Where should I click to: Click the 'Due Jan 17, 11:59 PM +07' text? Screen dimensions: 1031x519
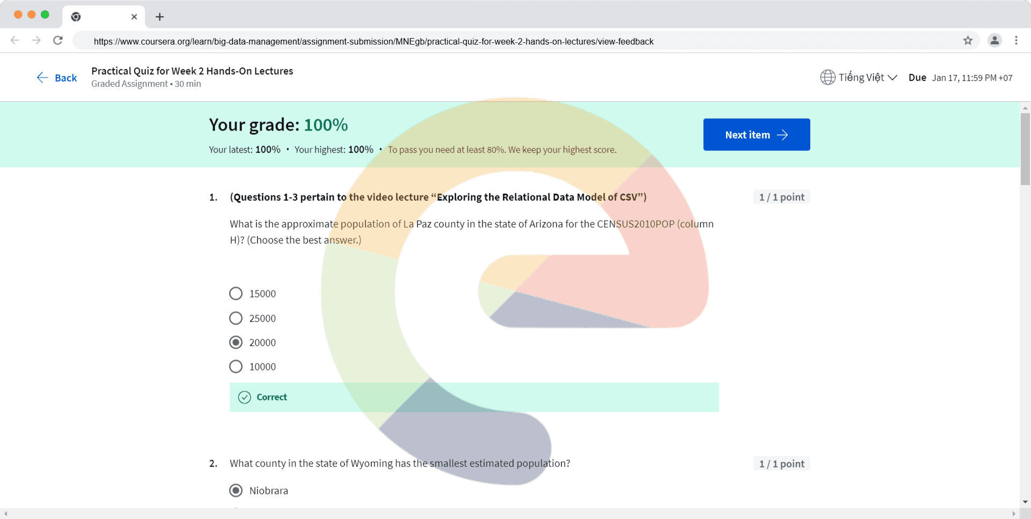pyautogui.click(x=960, y=78)
